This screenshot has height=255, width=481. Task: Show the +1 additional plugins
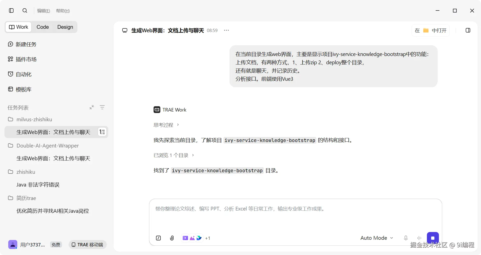(x=208, y=238)
